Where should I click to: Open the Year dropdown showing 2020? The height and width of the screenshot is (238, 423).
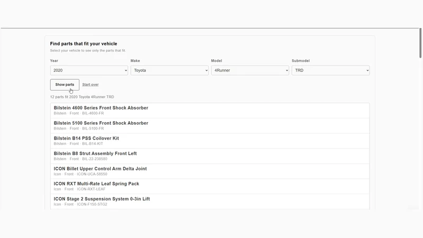click(89, 70)
